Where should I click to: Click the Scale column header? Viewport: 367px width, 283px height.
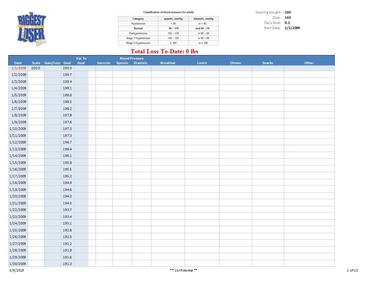click(36, 63)
